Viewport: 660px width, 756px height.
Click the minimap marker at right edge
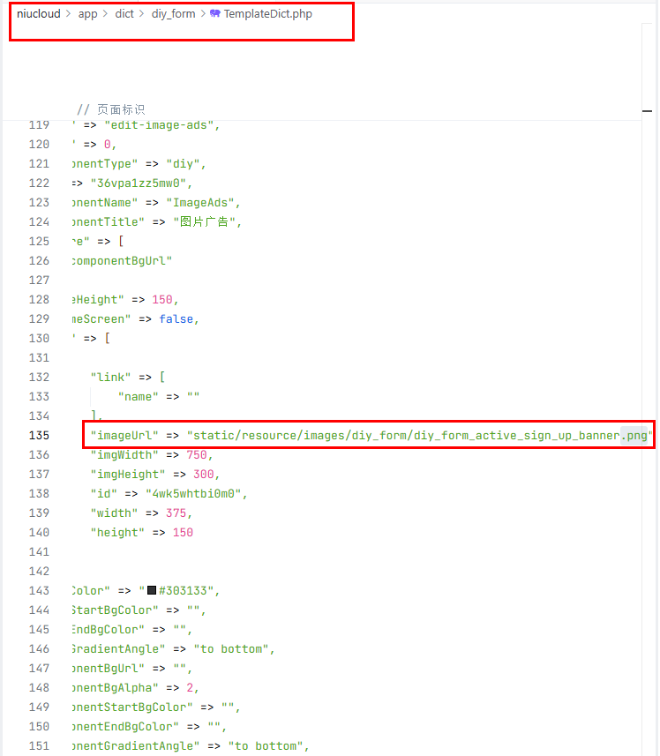(x=648, y=111)
